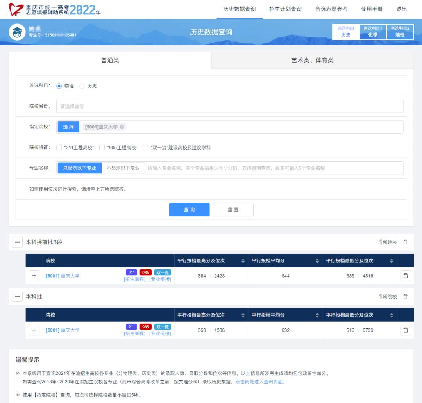Click the trash icon in 本科批 section header
Screen dimensions: 422x403
pos(405,296)
